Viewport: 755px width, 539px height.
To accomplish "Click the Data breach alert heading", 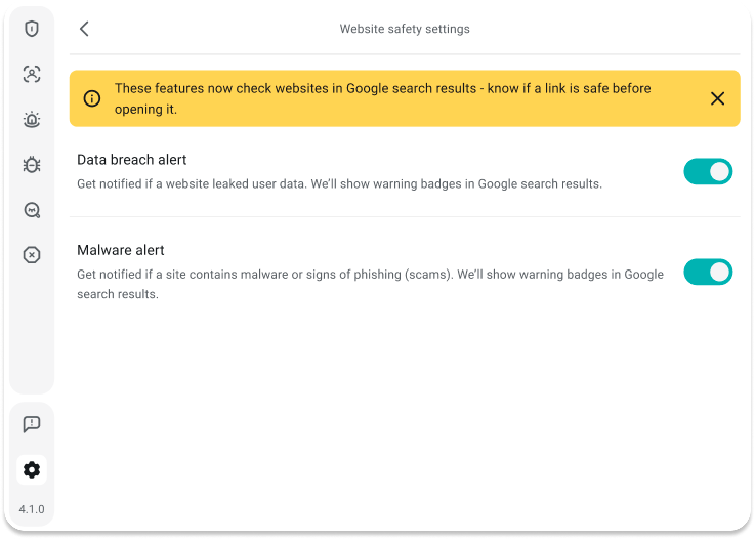I will [132, 160].
